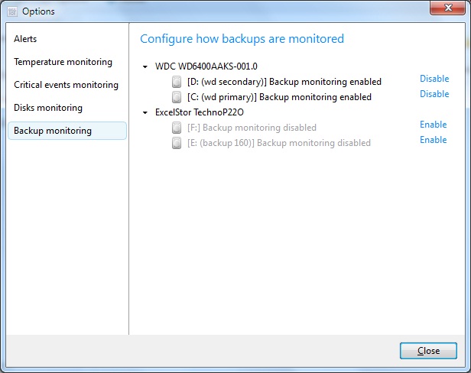
Task: Click the E: backup 160 drive icon
Action: click(x=177, y=143)
